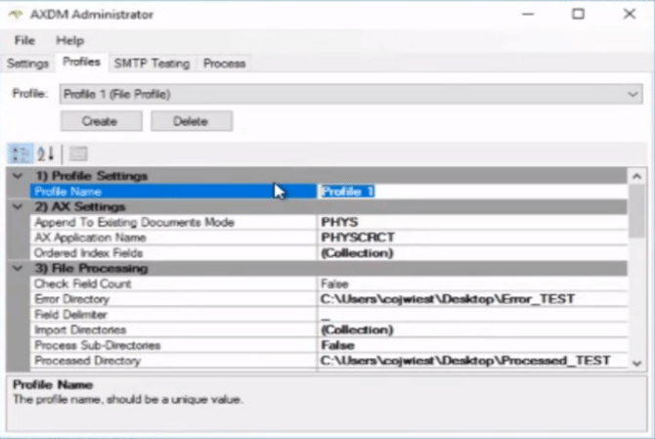Edit the Profile Name value field

point(469,192)
